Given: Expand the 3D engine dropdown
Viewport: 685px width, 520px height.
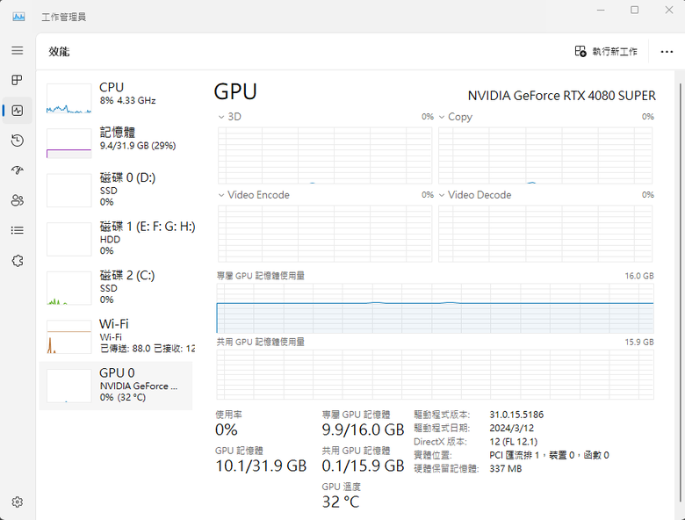Looking at the screenshot, I should click(221, 117).
